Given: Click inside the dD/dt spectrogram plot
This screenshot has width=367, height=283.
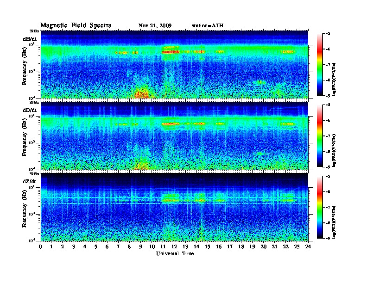Looking at the screenshot, I should point(174,135).
